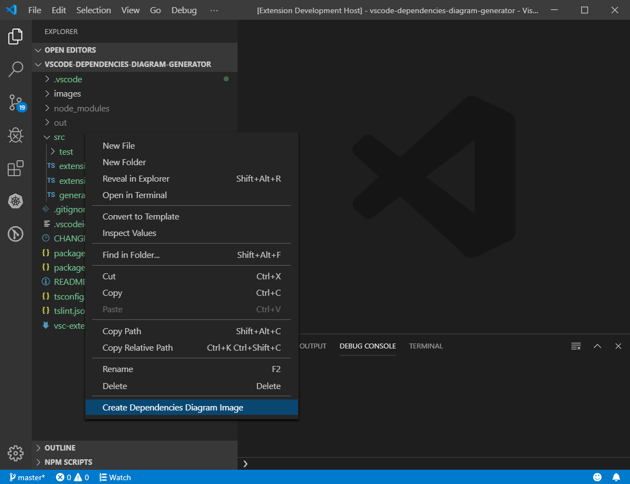Open the Search view icon
630x484 pixels.
(x=15, y=70)
